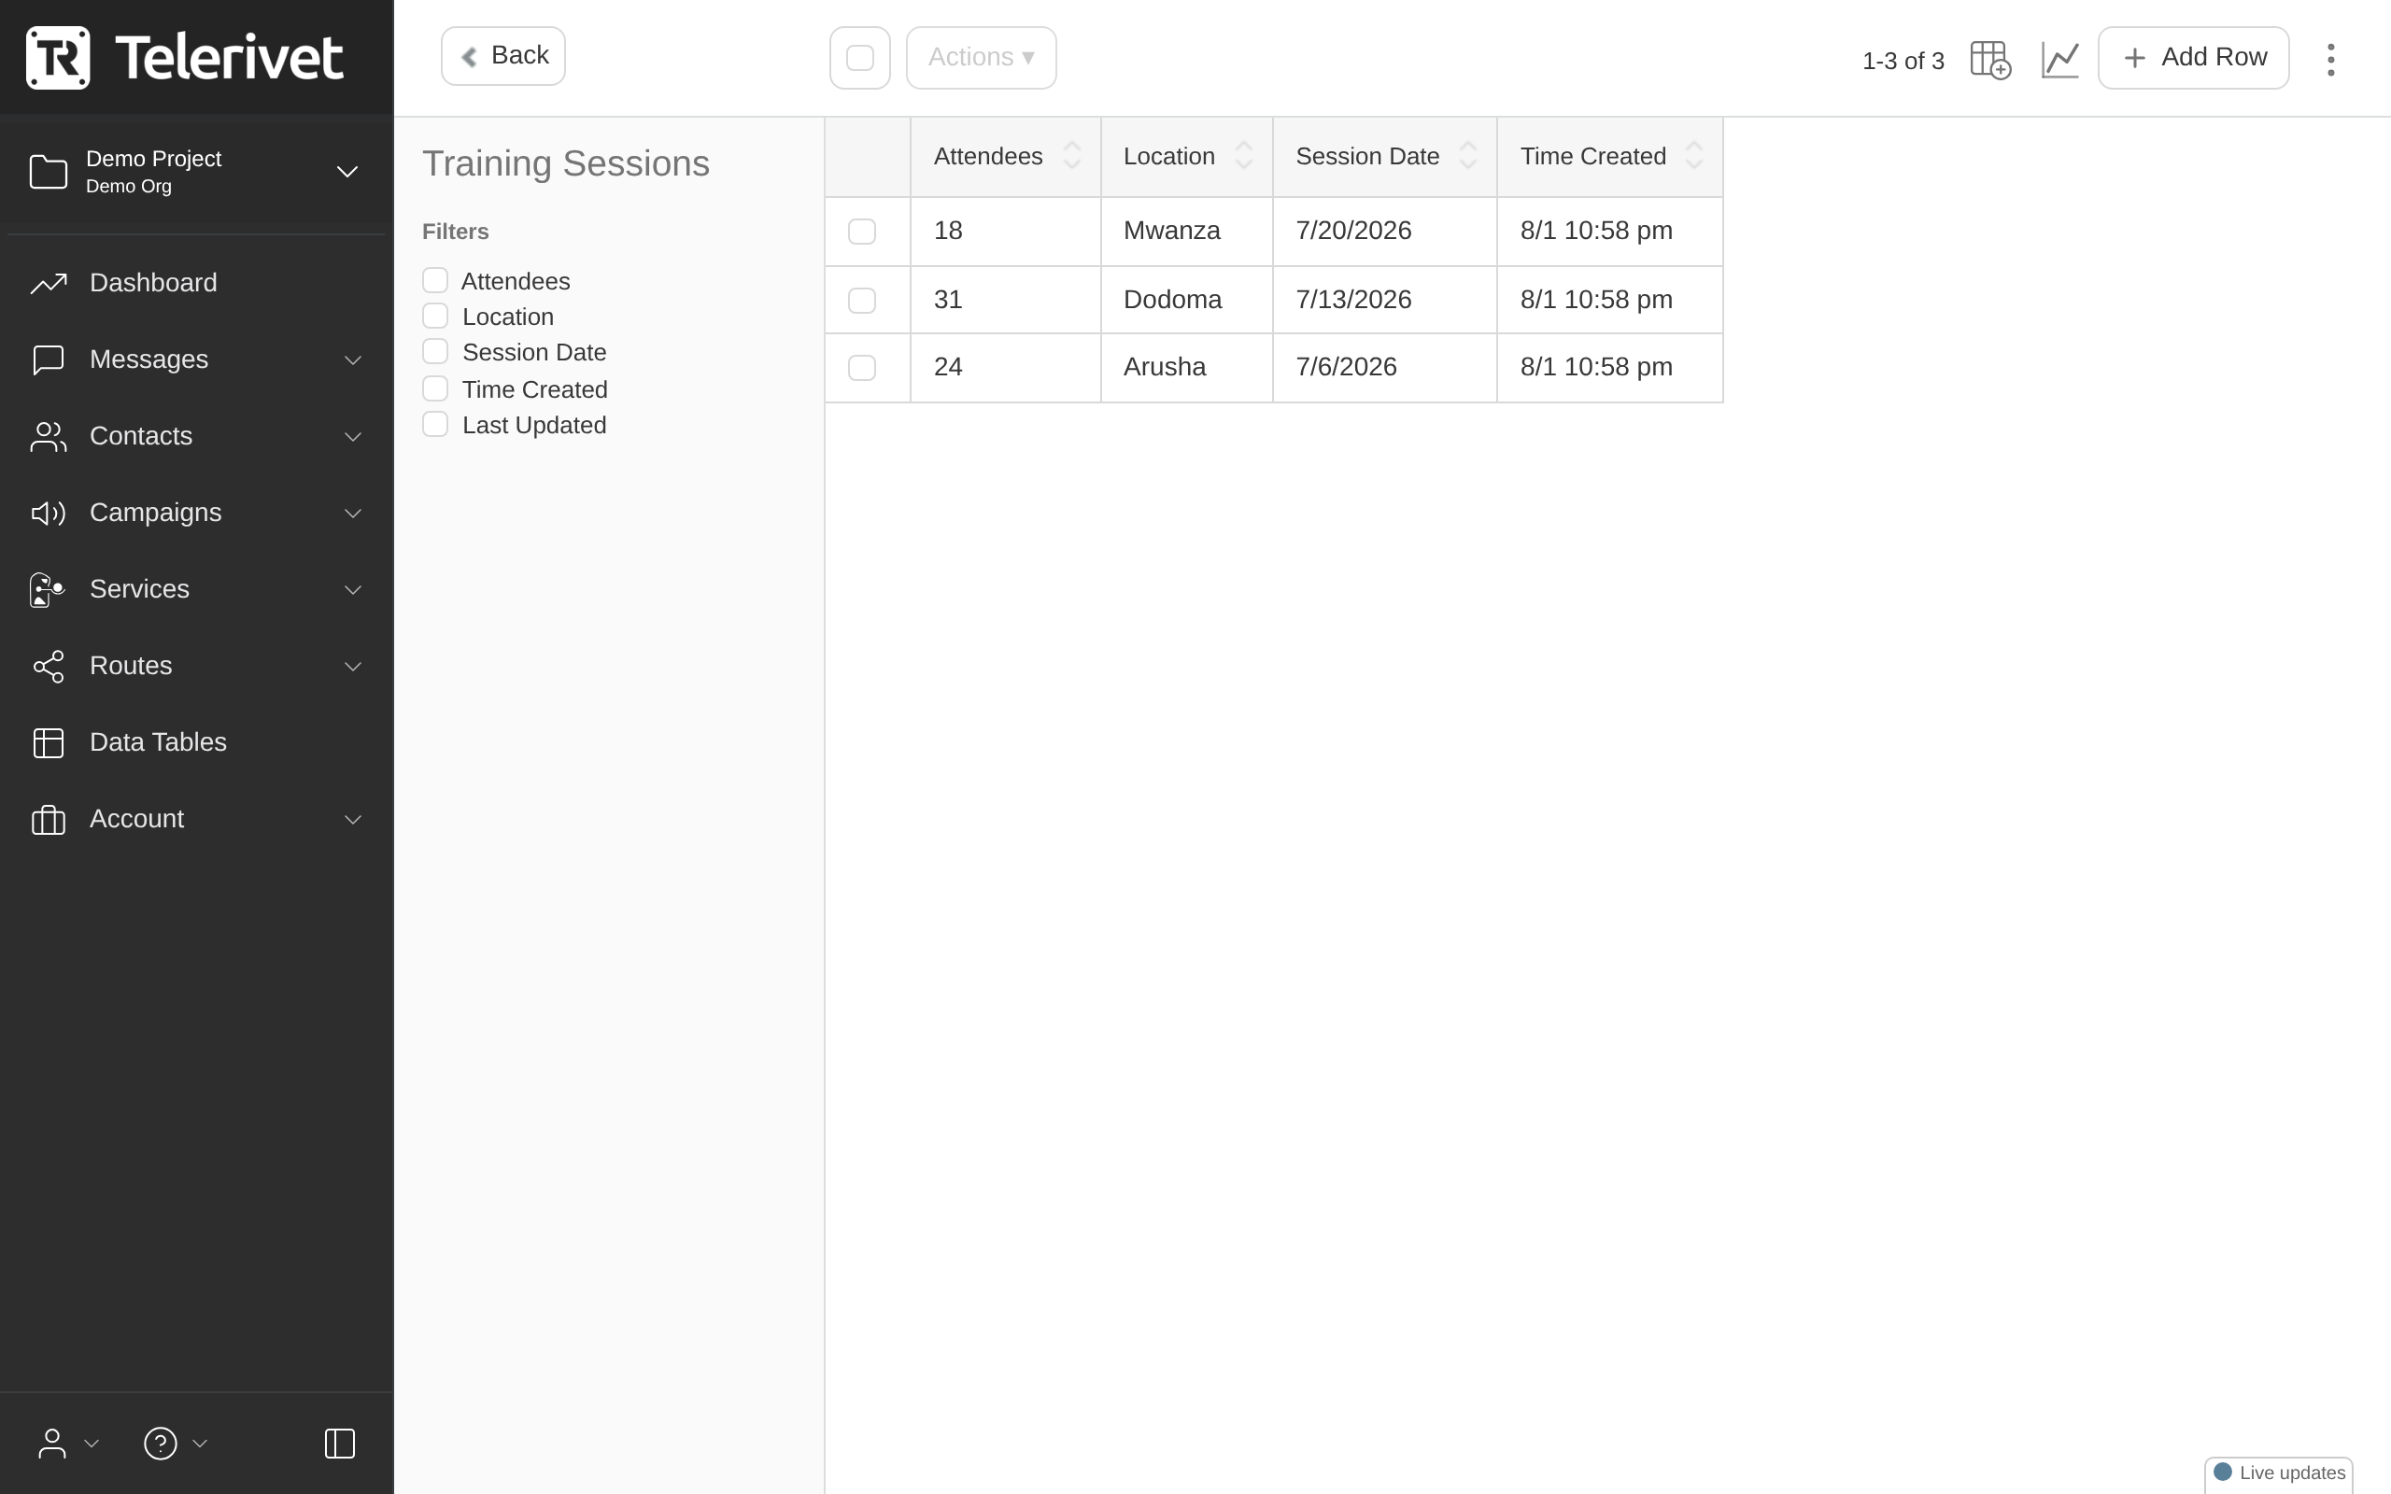2391x1494 pixels.
Task: Sort by Attendees column arrows
Action: coord(1072,156)
